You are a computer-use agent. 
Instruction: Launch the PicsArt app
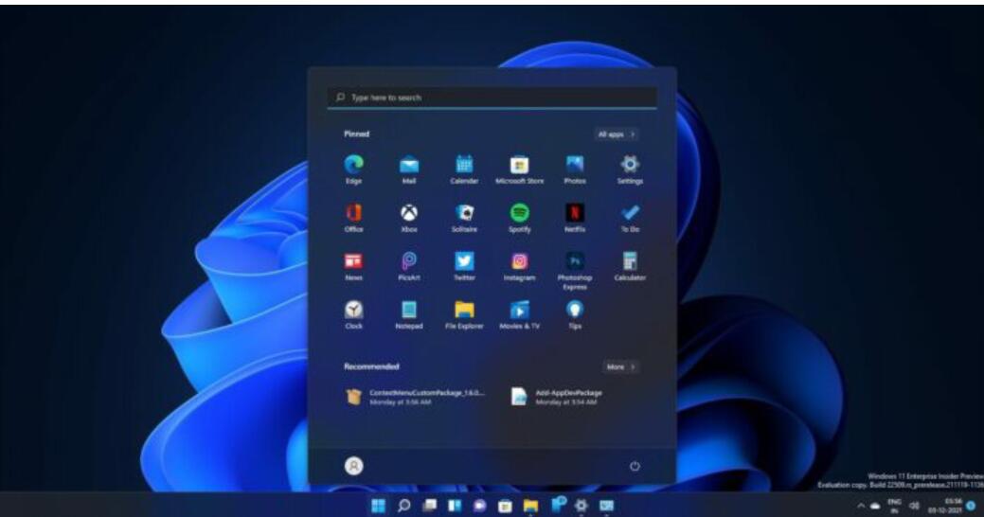click(x=409, y=266)
